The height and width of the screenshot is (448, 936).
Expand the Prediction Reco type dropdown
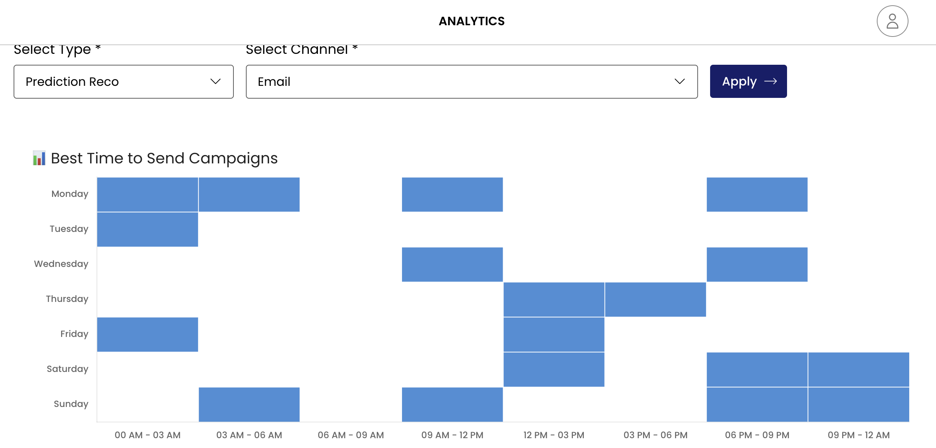pos(123,82)
